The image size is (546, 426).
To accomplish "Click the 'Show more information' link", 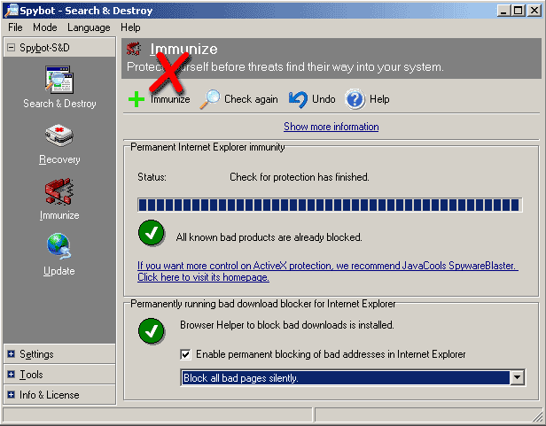I will click(x=331, y=127).
